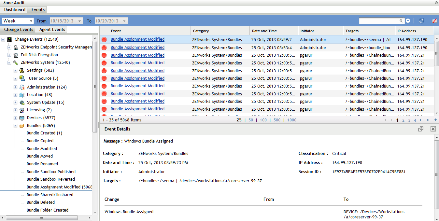Click the ZENworks System wrench icon

click(16, 62)
